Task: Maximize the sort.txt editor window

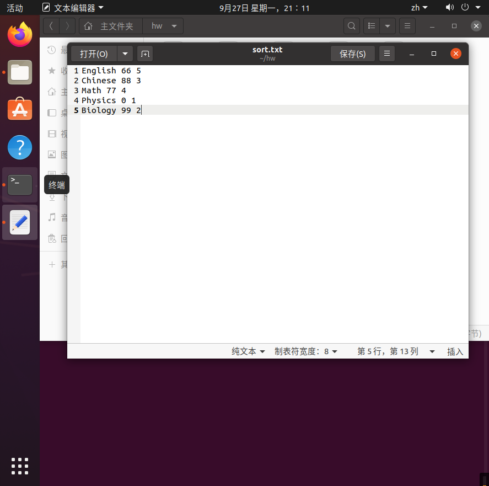Action: pyautogui.click(x=433, y=54)
